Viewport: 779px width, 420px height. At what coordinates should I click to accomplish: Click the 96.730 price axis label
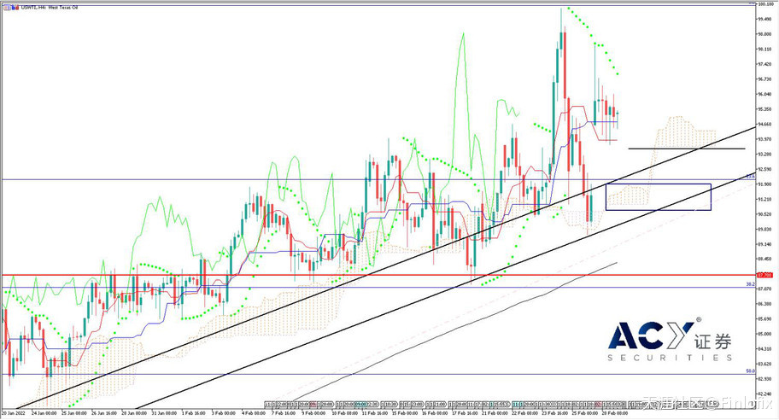click(764, 79)
